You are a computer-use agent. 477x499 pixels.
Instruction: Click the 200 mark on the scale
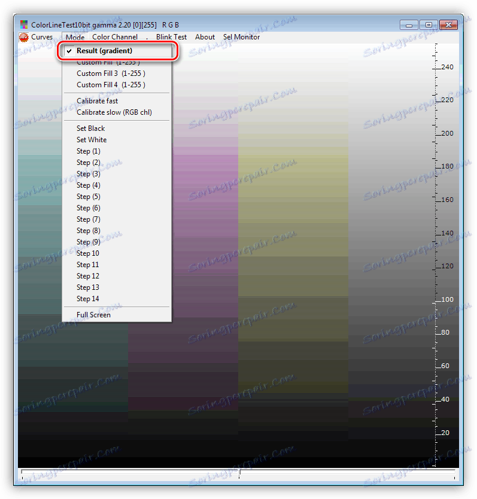(447, 133)
